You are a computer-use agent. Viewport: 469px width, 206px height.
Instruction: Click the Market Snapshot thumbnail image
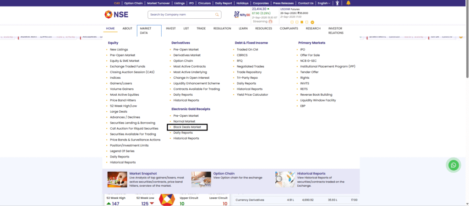[117, 179]
